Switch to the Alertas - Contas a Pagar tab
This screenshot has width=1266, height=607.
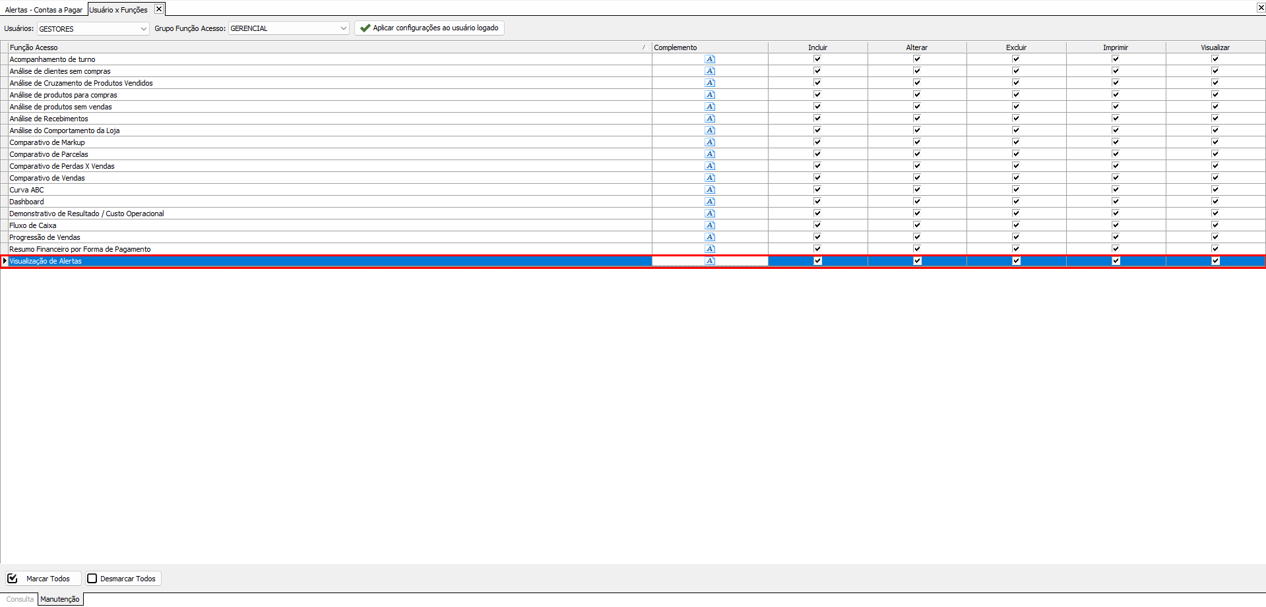pyautogui.click(x=44, y=10)
